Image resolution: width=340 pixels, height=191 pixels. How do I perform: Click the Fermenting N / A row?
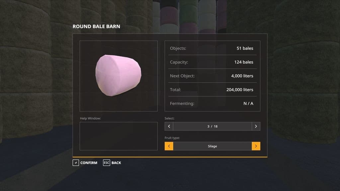point(212,103)
